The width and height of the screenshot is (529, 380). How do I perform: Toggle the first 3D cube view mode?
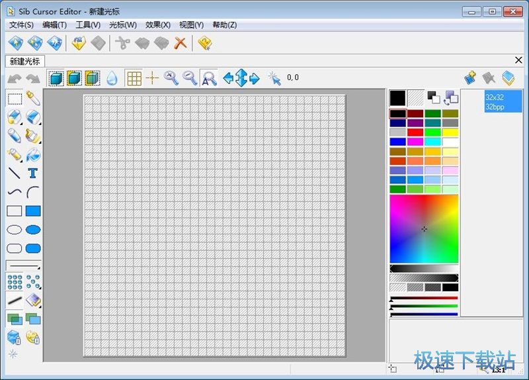click(x=56, y=78)
